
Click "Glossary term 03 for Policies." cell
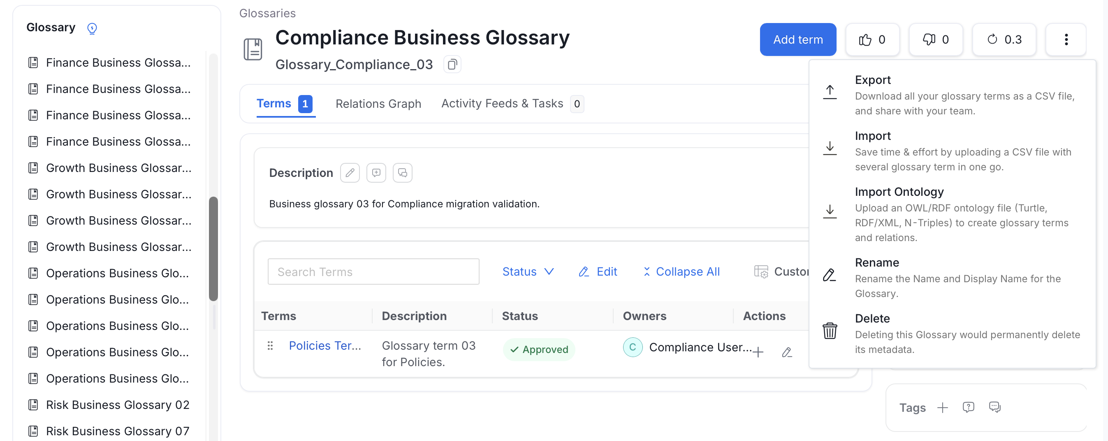[429, 354]
